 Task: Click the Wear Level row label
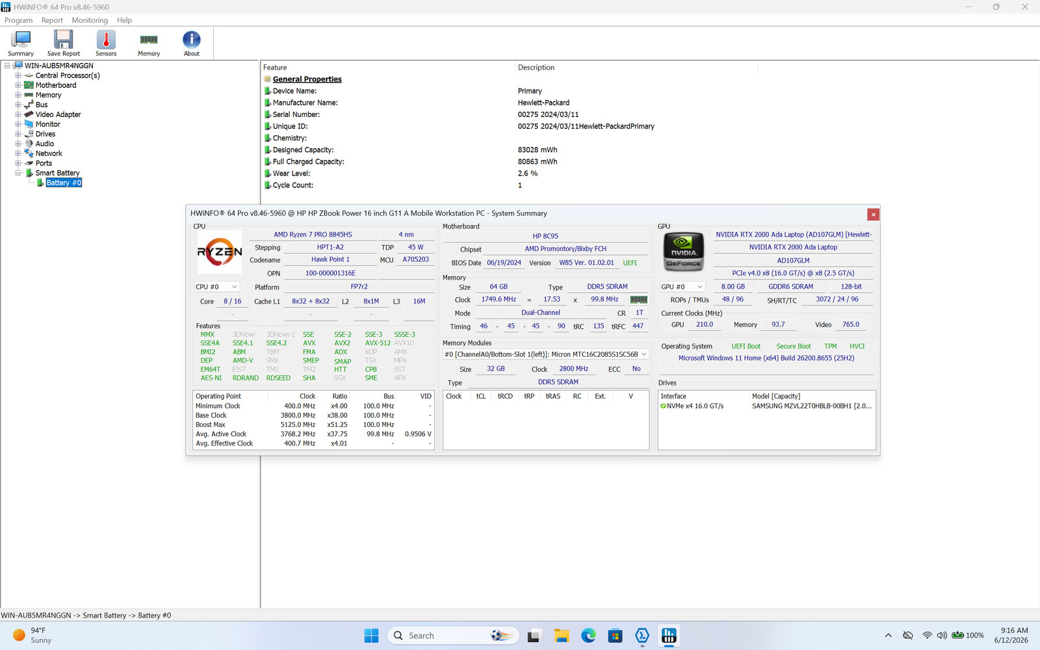[x=291, y=174]
